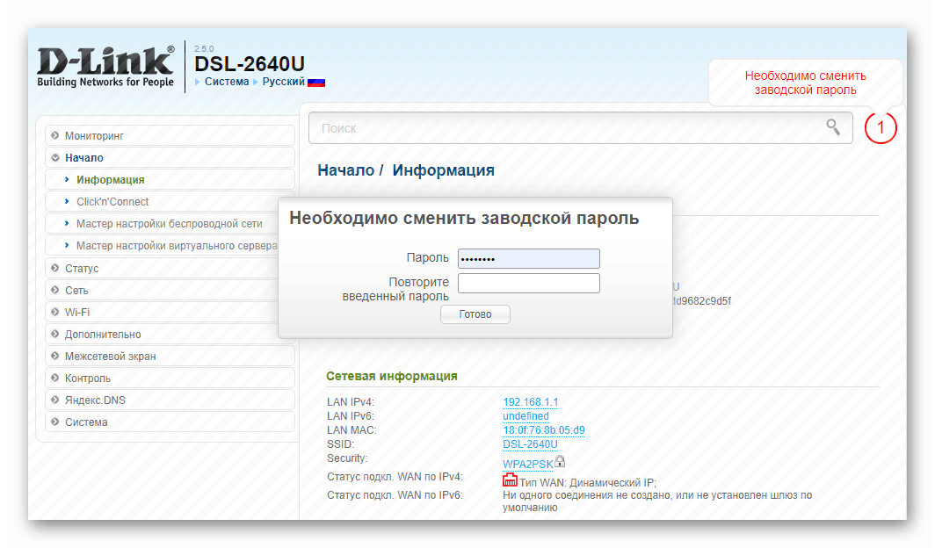Click the DSL-2640U model title
This screenshot has width=935, height=548.
point(250,64)
